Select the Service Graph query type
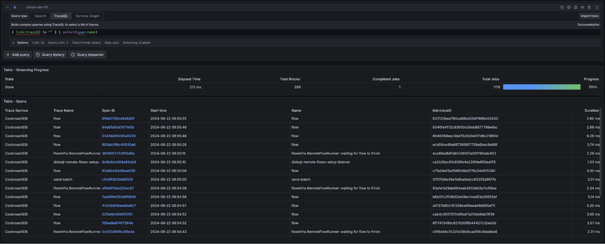Image resolution: width=605 pixels, height=244 pixels. pyautogui.click(x=87, y=16)
